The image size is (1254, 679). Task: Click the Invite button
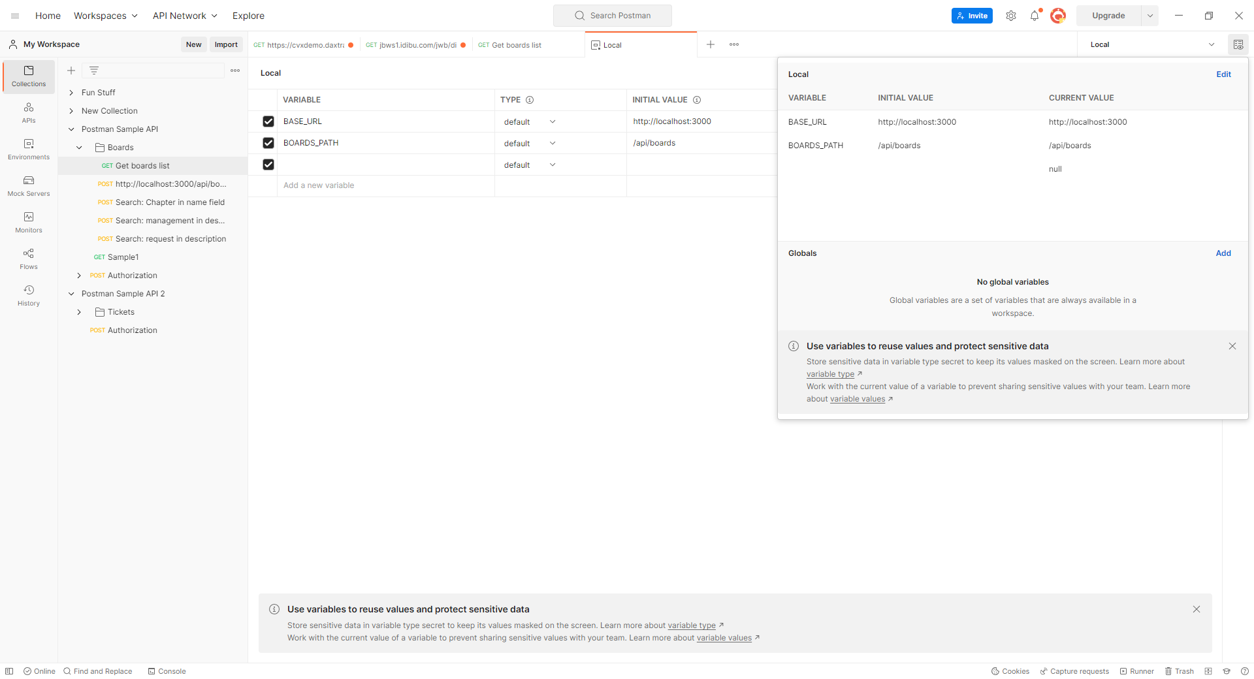tap(972, 16)
